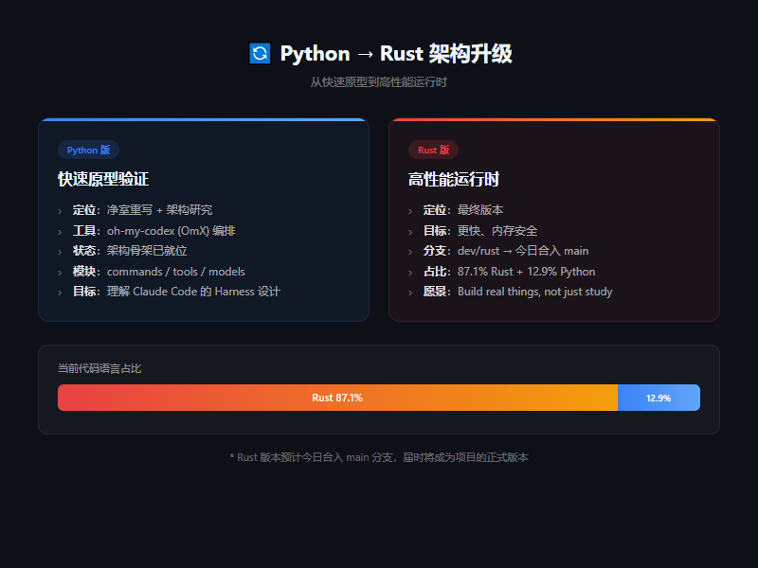Image resolution: width=758 pixels, height=568 pixels.
Task: Click the blue 12.9% bar segment
Action: [659, 398]
